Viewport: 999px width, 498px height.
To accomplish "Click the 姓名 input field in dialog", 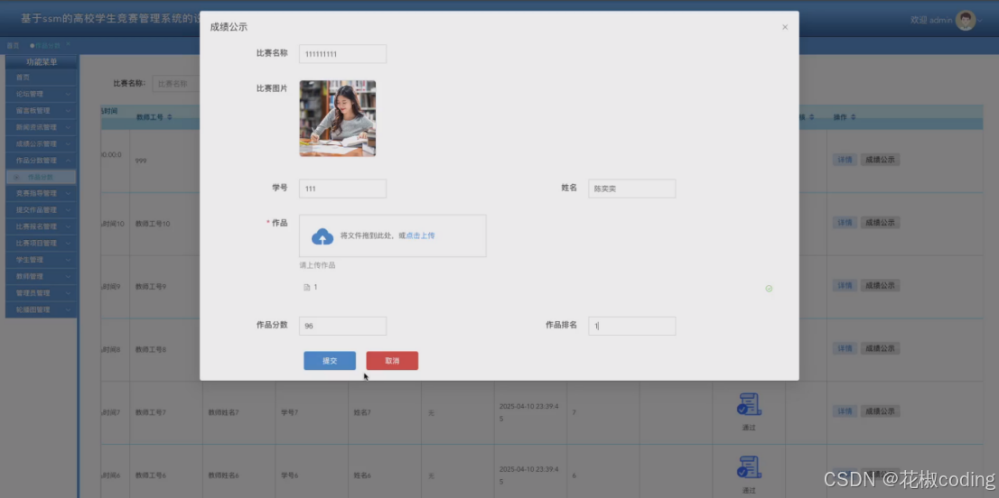I will coord(632,189).
